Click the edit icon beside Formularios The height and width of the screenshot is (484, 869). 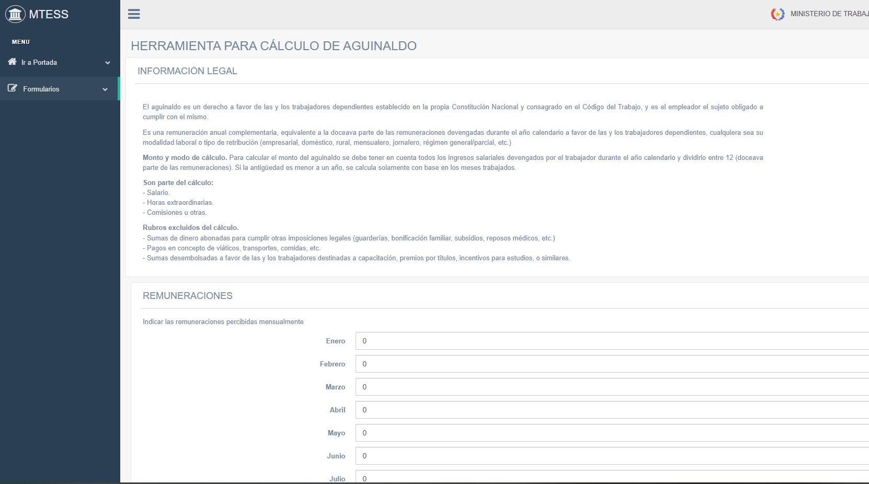pos(13,88)
